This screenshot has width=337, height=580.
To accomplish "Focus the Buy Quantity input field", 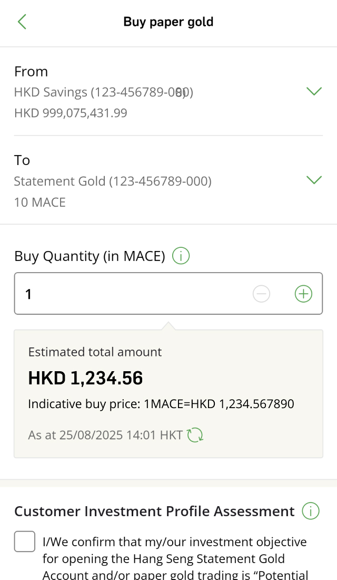I will coord(132,294).
